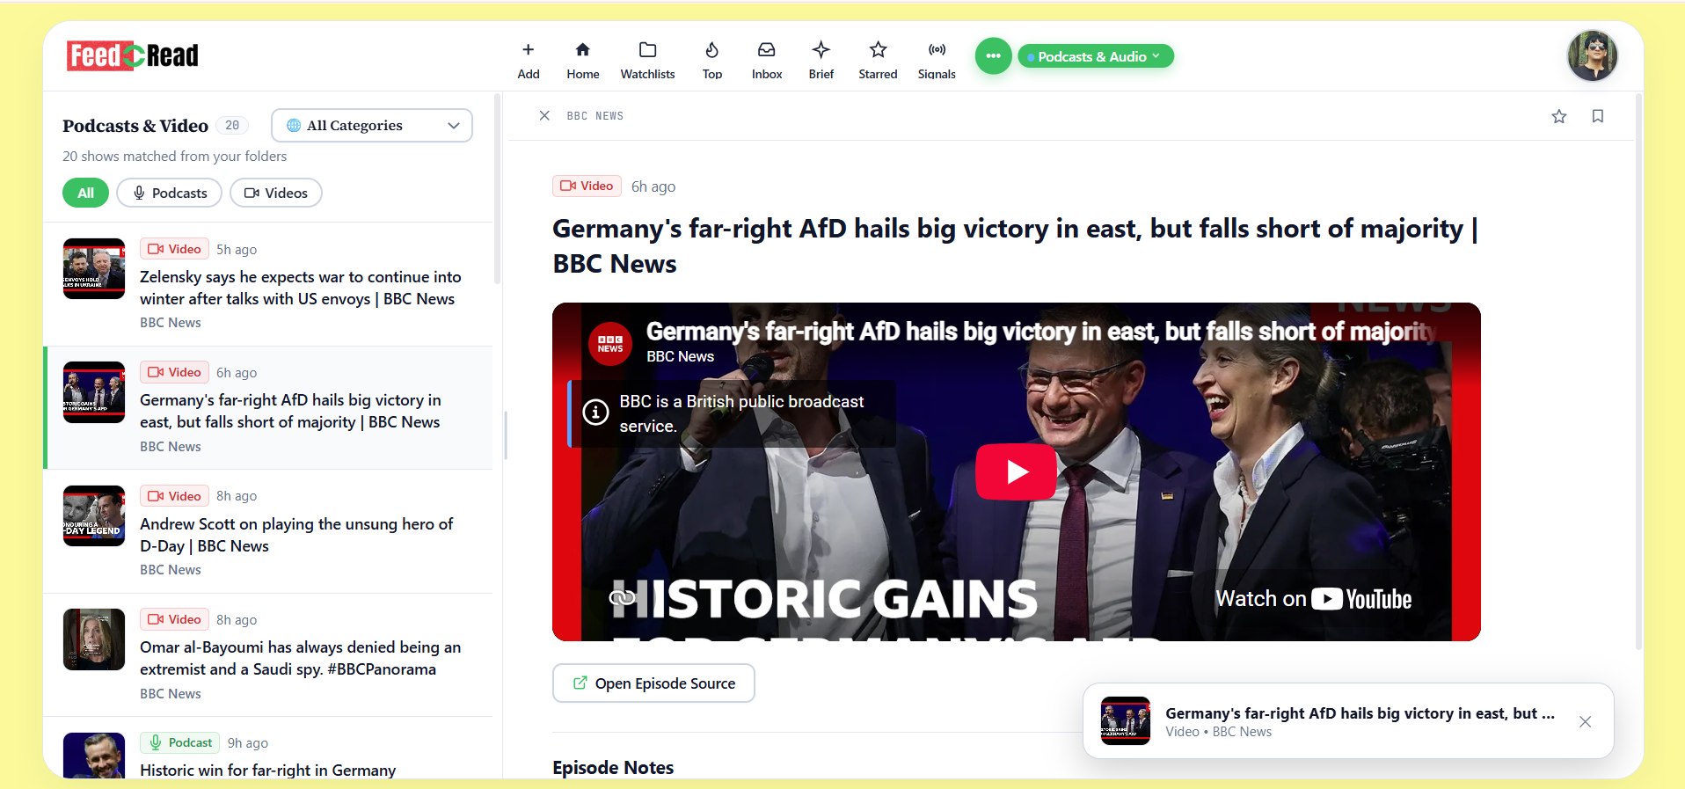
Task: Open Starred items in navigation
Action: coord(878,60)
